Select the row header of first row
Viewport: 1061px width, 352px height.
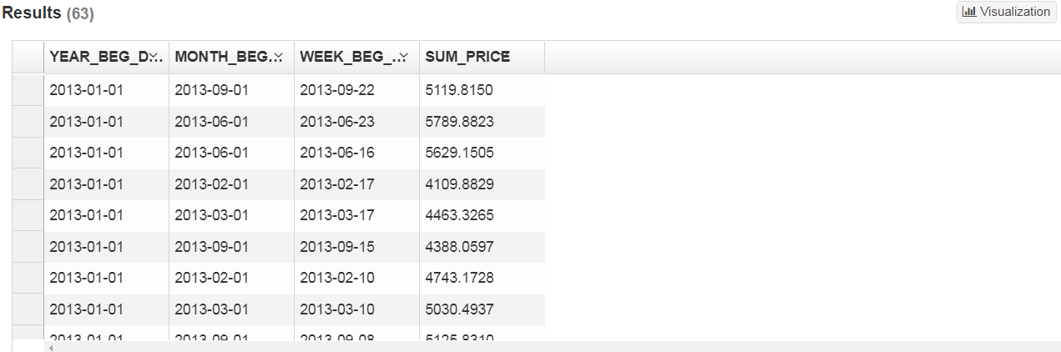[28, 90]
